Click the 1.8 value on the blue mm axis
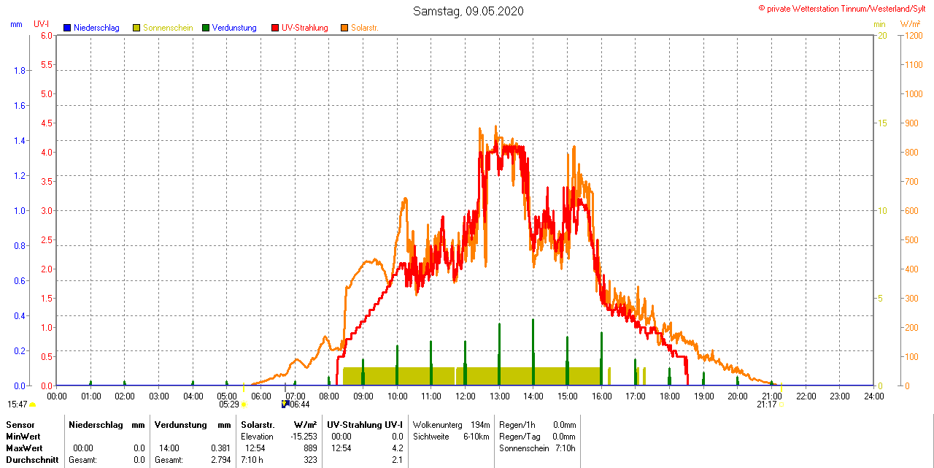934x468 pixels. click(20, 70)
